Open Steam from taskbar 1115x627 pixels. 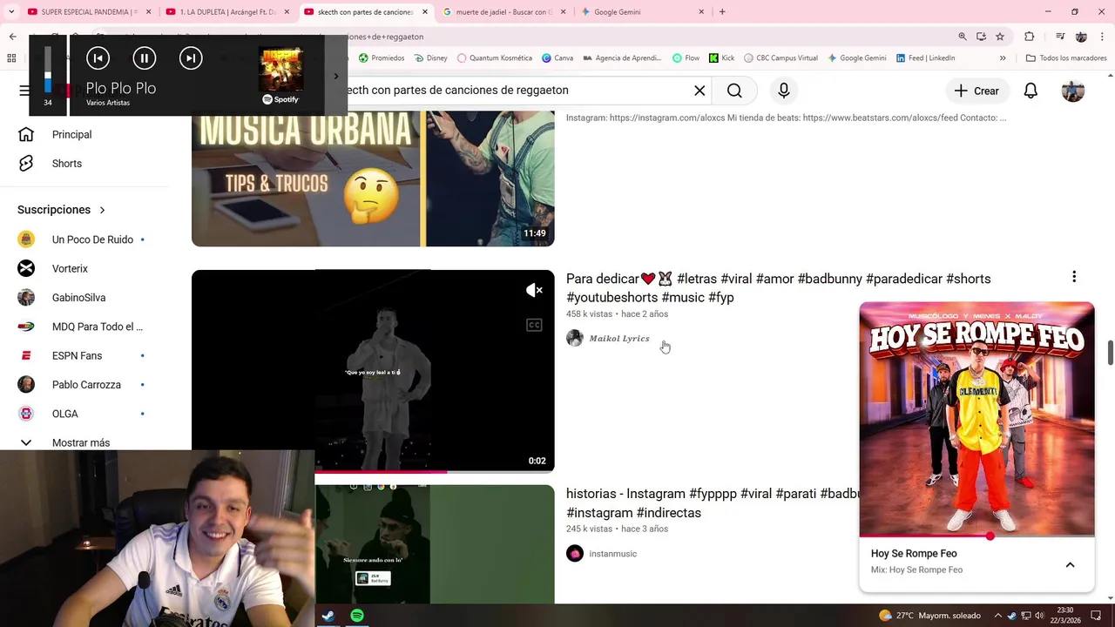click(328, 616)
